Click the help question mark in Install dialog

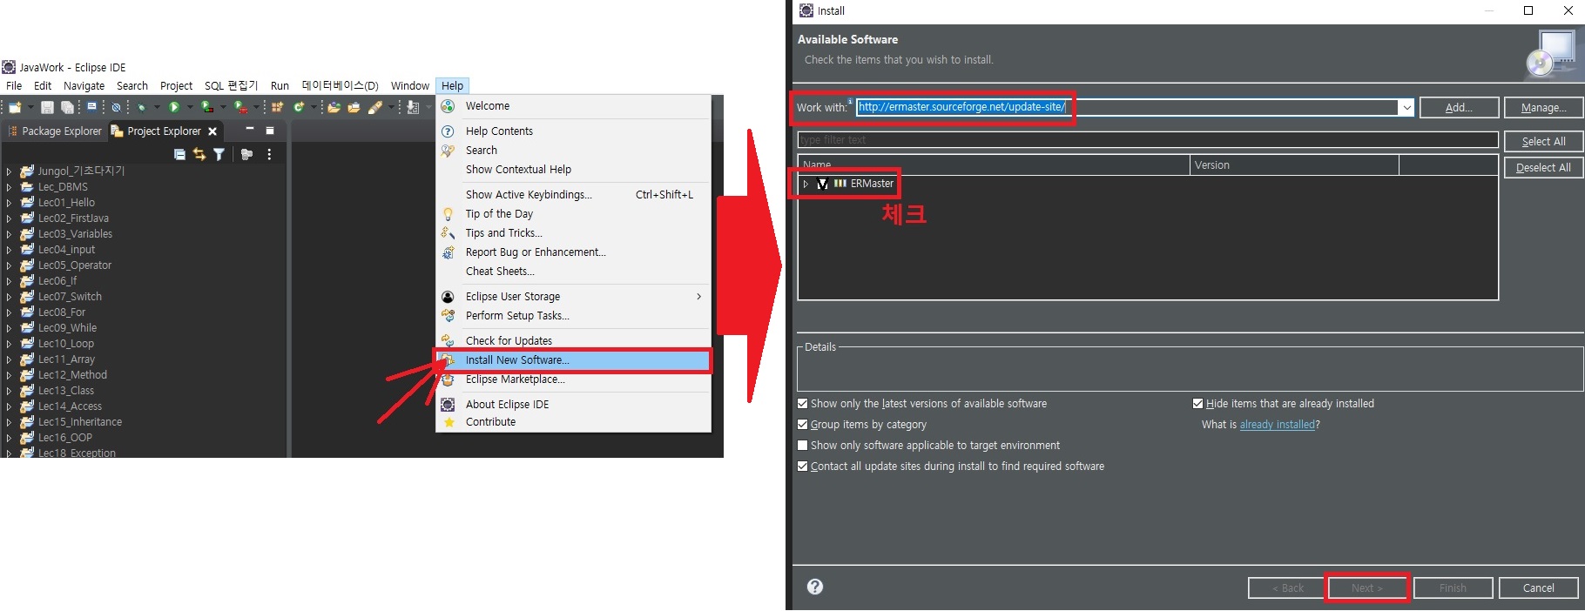point(815,587)
